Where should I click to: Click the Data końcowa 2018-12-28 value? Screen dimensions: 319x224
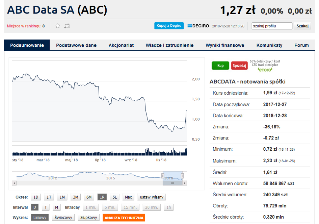(x=275, y=116)
